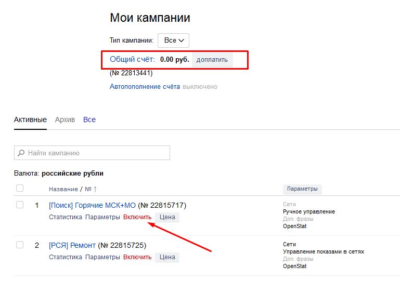
Task: Open the Тип кампании dropdown
Action: point(173,41)
